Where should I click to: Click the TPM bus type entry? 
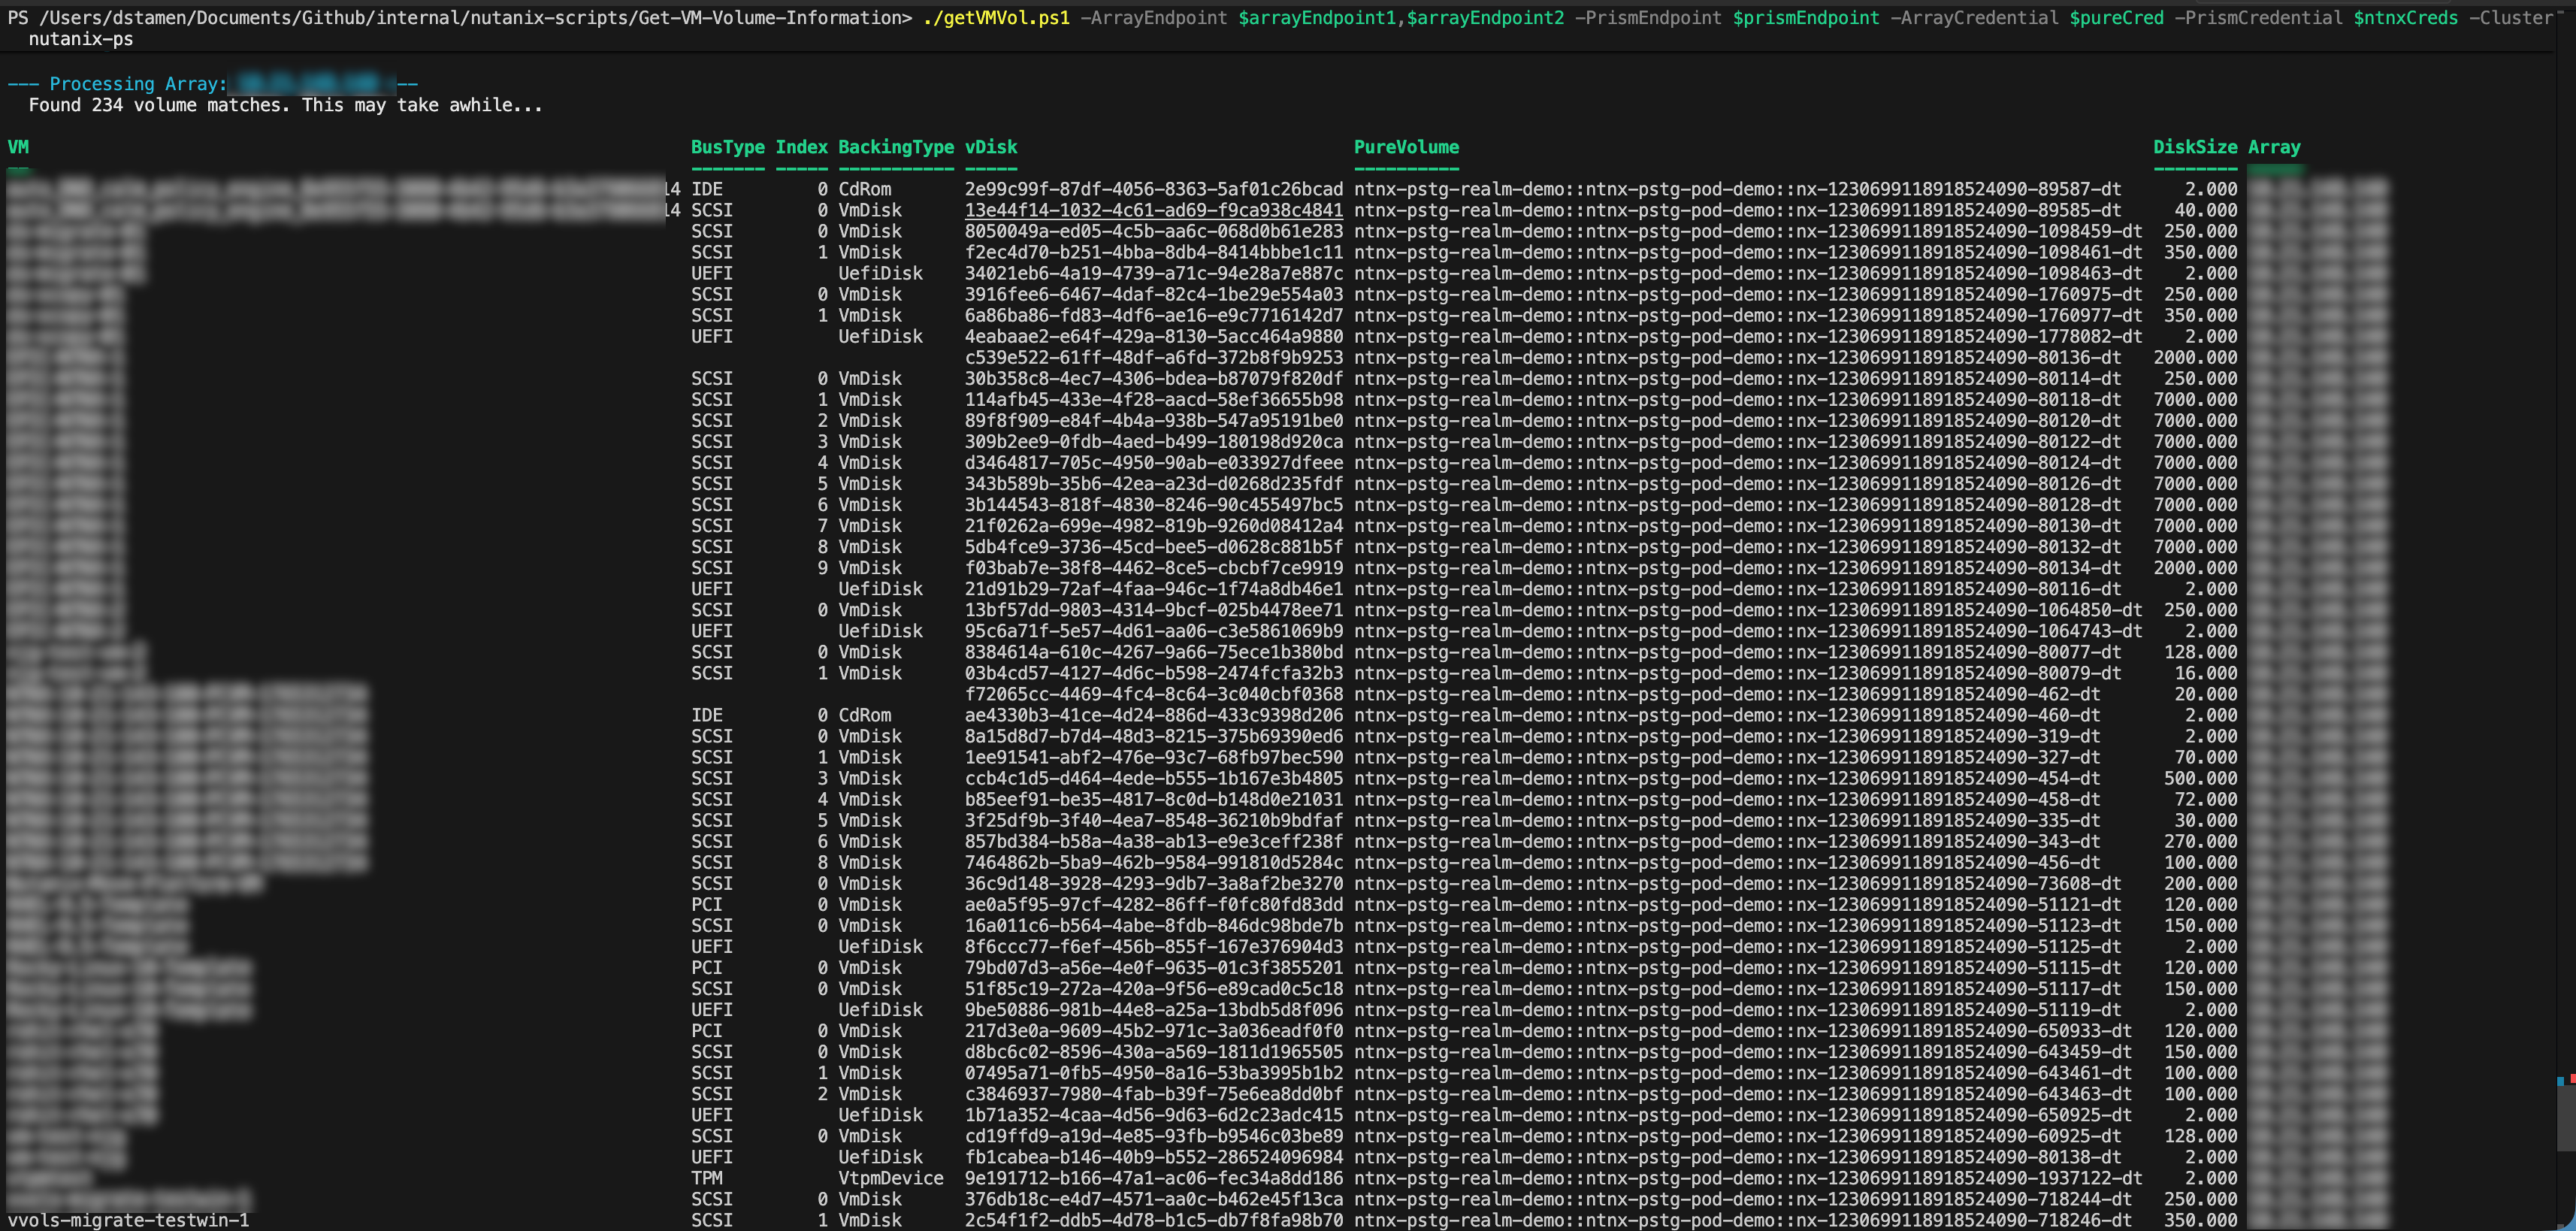(706, 1178)
